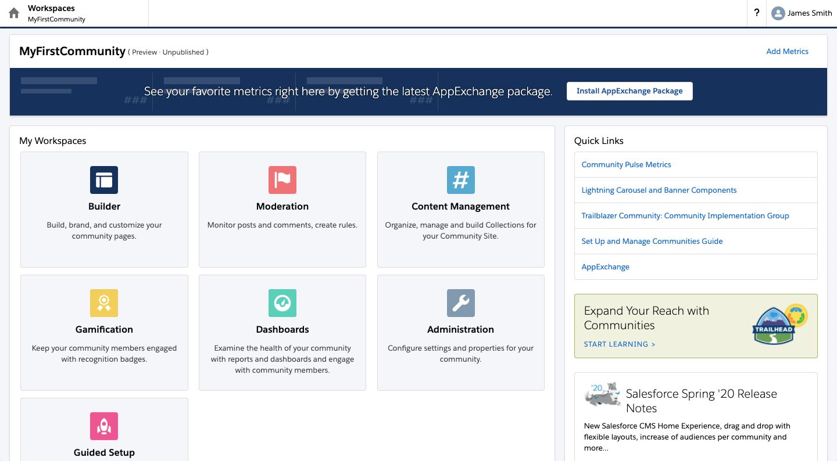The height and width of the screenshot is (461, 837).
Task: Open the Moderation flag icon
Action: (282, 180)
